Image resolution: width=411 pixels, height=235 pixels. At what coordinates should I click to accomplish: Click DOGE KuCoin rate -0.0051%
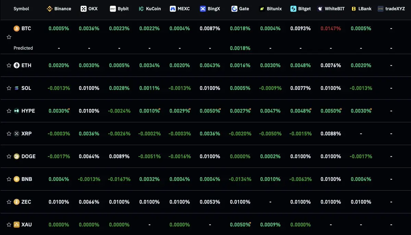[149, 156]
